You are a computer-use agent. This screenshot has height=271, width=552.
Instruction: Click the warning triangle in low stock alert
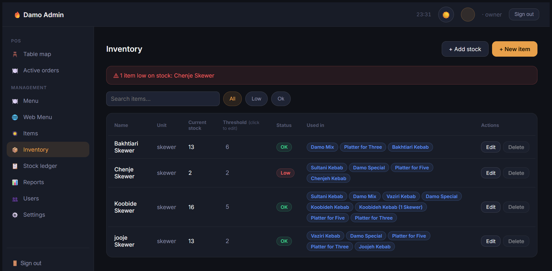pyautogui.click(x=116, y=76)
